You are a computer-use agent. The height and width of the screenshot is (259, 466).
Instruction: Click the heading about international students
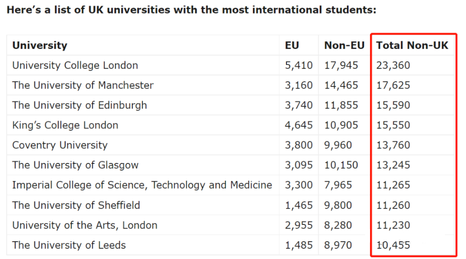(x=191, y=10)
